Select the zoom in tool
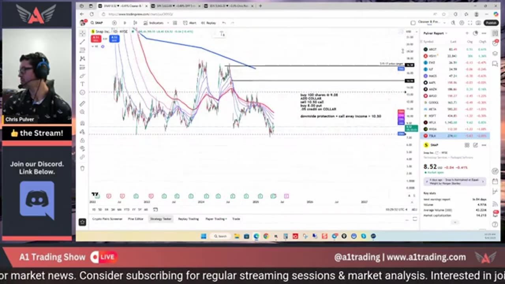Image resolution: width=505 pixels, height=284 pixels. [82, 112]
